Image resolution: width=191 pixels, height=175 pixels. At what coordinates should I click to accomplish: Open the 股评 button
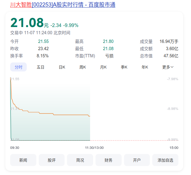pos(52,160)
